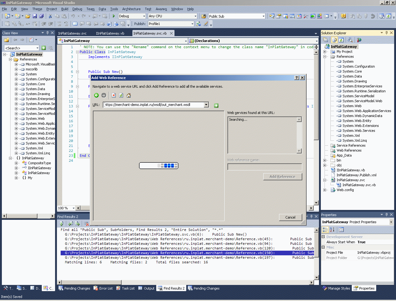The height and width of the screenshot is (301, 396).
Task: Click the help question mark in Add Web Reference title
Action: (x=297, y=78)
